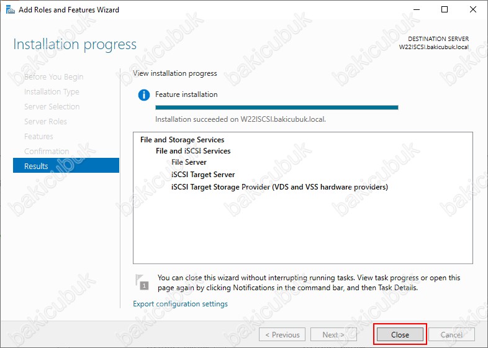Click 'File and Storage Services' entry
Viewport: 488px width, 348px height.
click(182, 140)
